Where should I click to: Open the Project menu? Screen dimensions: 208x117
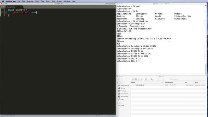[60, 1]
